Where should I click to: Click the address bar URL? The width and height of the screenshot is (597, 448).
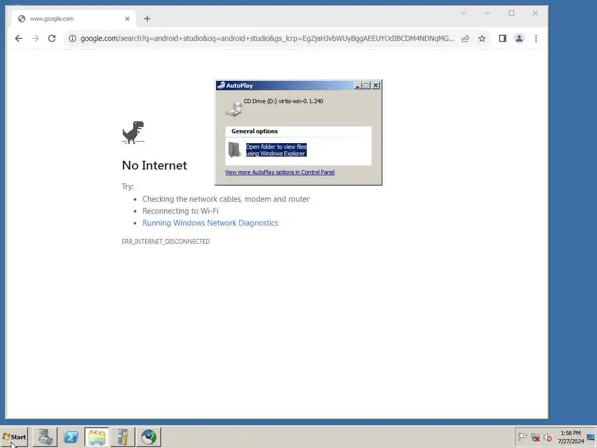267,38
